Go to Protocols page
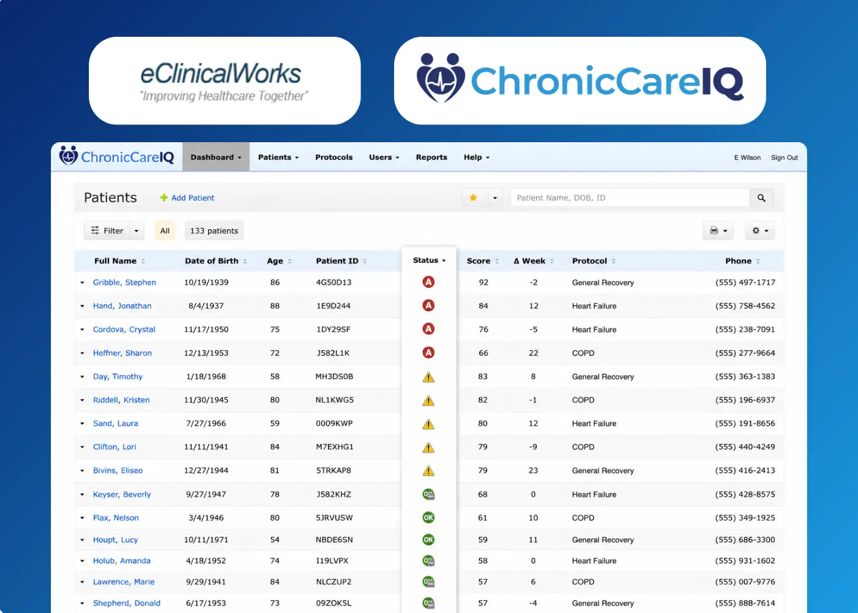This screenshot has width=858, height=613. 334,157
